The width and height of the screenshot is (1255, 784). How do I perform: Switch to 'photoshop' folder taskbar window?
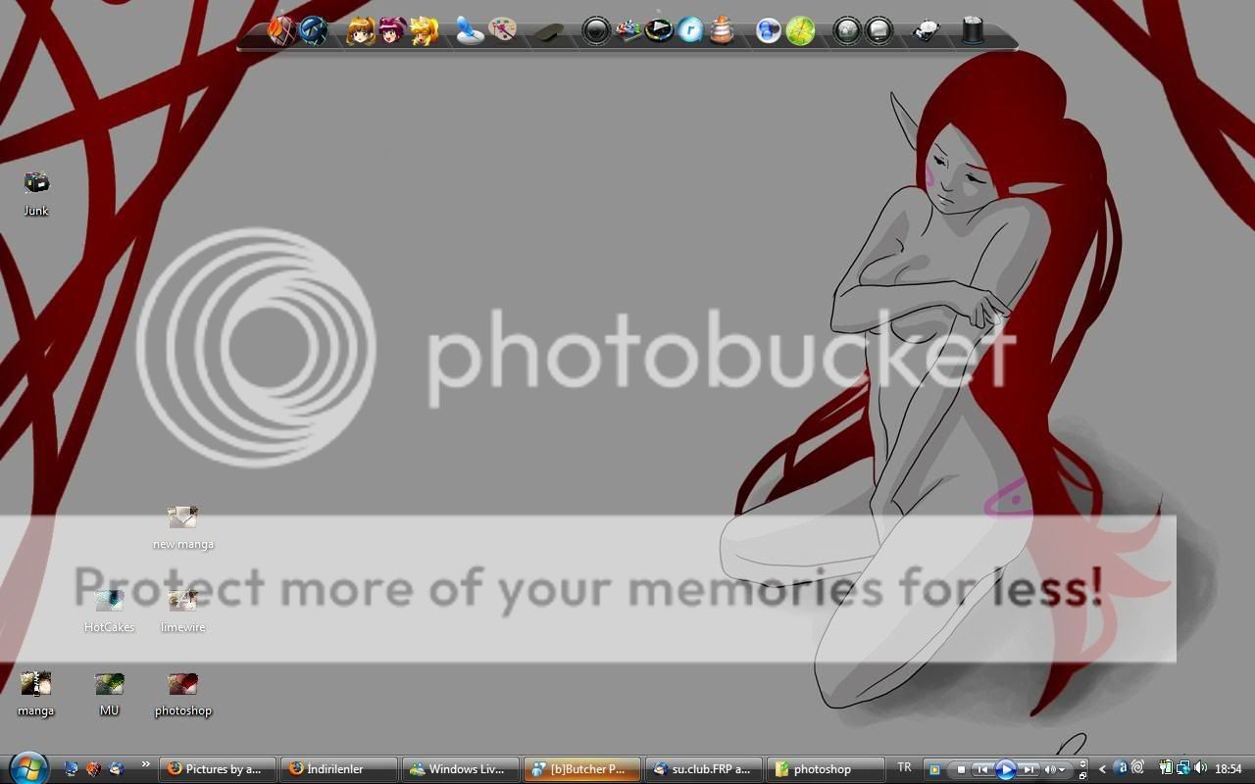click(x=825, y=769)
